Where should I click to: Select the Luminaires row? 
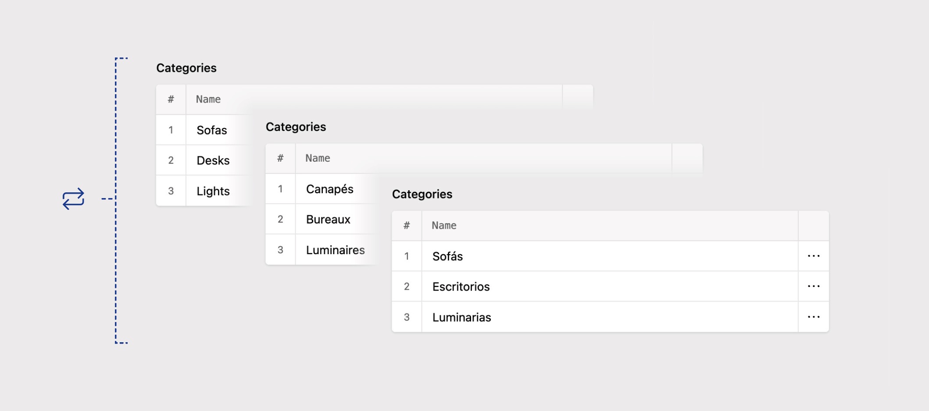tap(335, 250)
